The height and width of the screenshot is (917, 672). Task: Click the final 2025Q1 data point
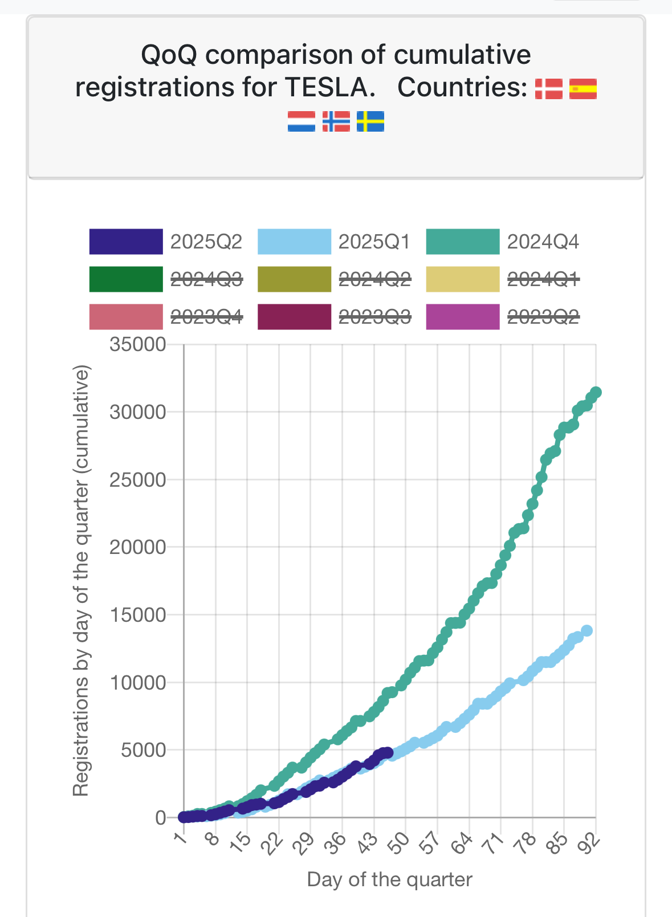tap(587, 630)
